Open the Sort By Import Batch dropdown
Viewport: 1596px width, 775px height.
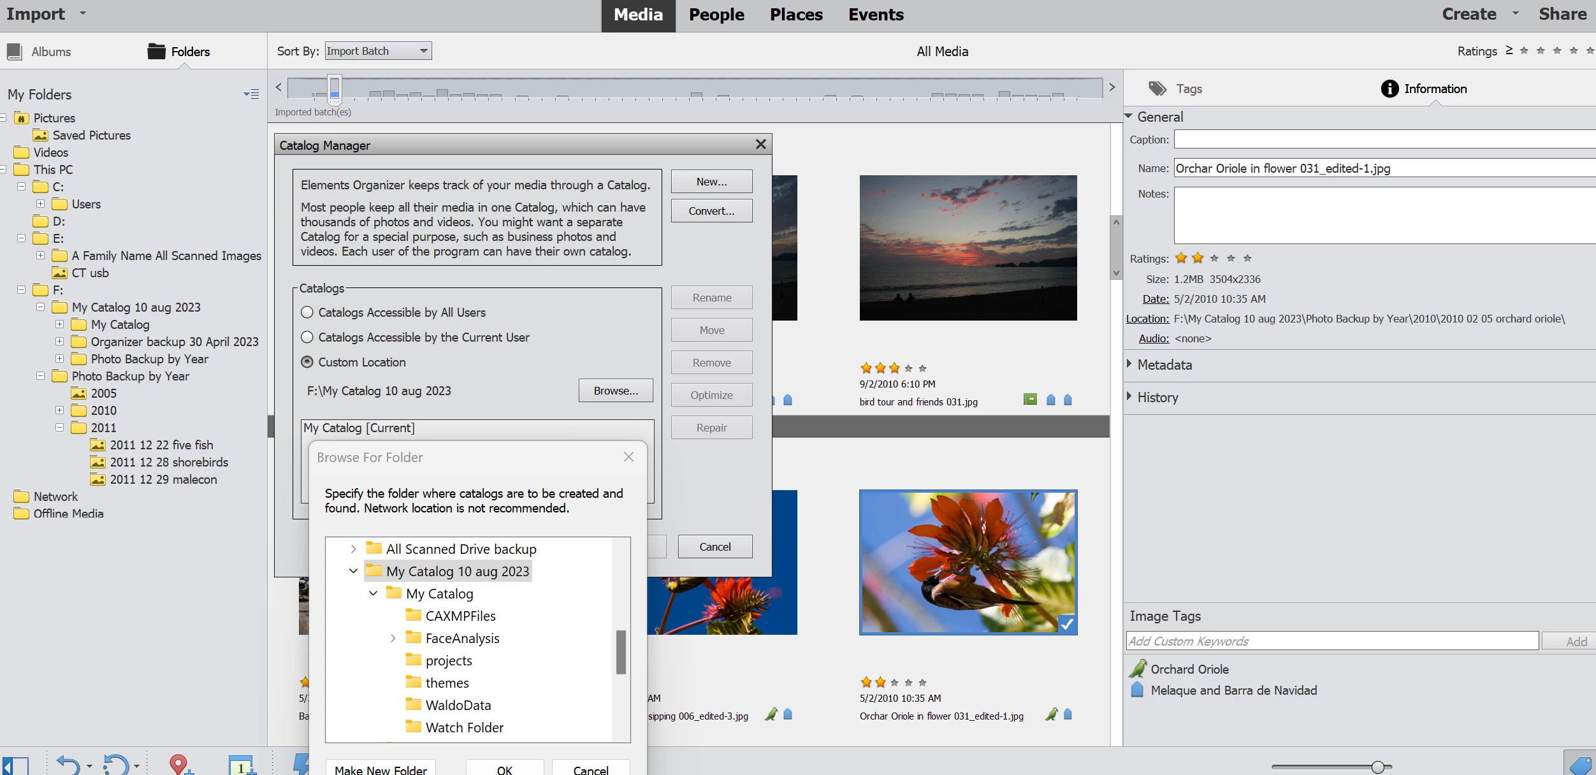click(x=378, y=51)
